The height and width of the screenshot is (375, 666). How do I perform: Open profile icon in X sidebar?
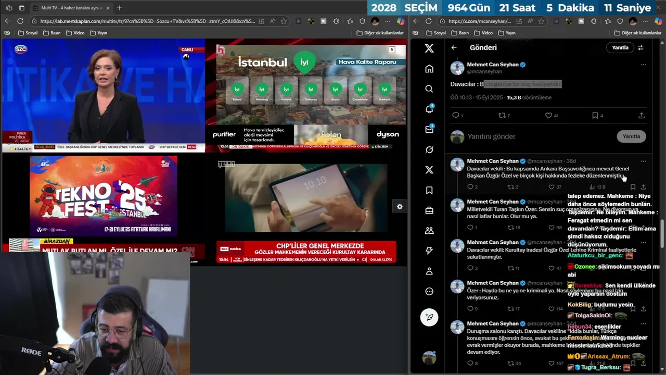pos(429,271)
